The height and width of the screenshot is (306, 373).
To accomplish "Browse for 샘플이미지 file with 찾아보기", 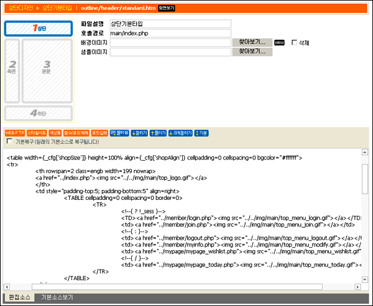I will click(x=252, y=52).
